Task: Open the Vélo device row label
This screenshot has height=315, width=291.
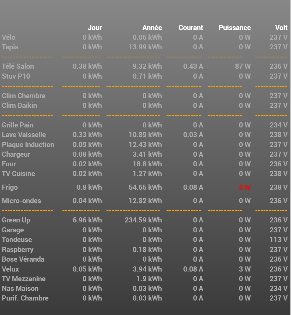Action: coord(9,37)
